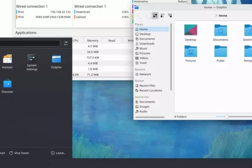Viewport: 252px width, 168px height.
Task: Open Recent Files in the sidebar
Action: click(x=151, y=86)
